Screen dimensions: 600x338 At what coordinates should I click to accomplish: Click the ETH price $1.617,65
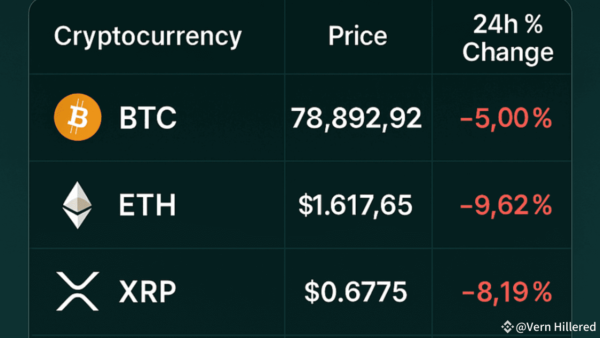click(355, 205)
